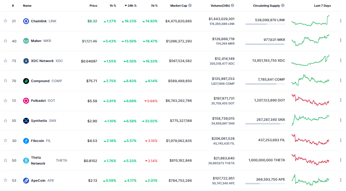Click XDC Network price $0.04097
Screen dimensions: 346x191
pyautogui.click(x=89, y=61)
